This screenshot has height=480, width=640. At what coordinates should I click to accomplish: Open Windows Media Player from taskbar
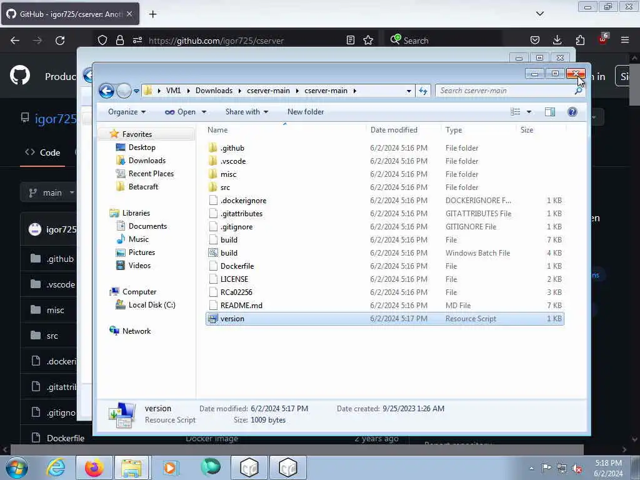tap(170, 467)
